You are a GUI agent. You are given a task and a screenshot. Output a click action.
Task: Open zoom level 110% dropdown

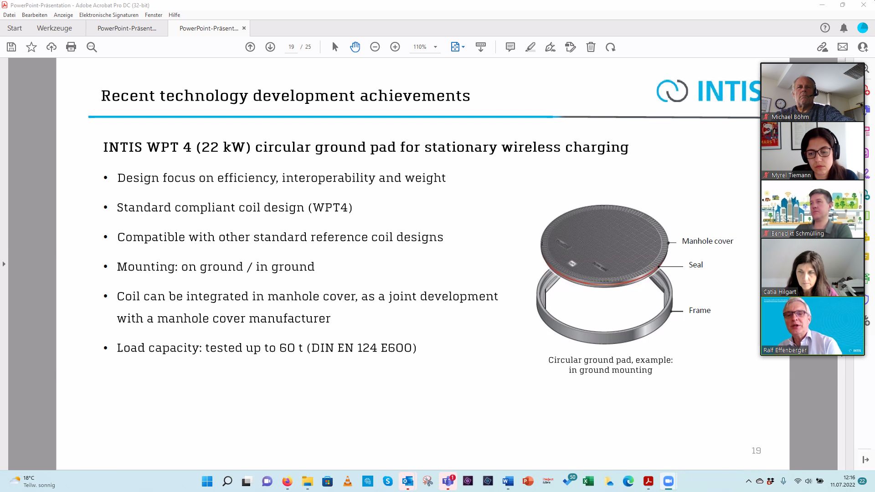point(435,47)
